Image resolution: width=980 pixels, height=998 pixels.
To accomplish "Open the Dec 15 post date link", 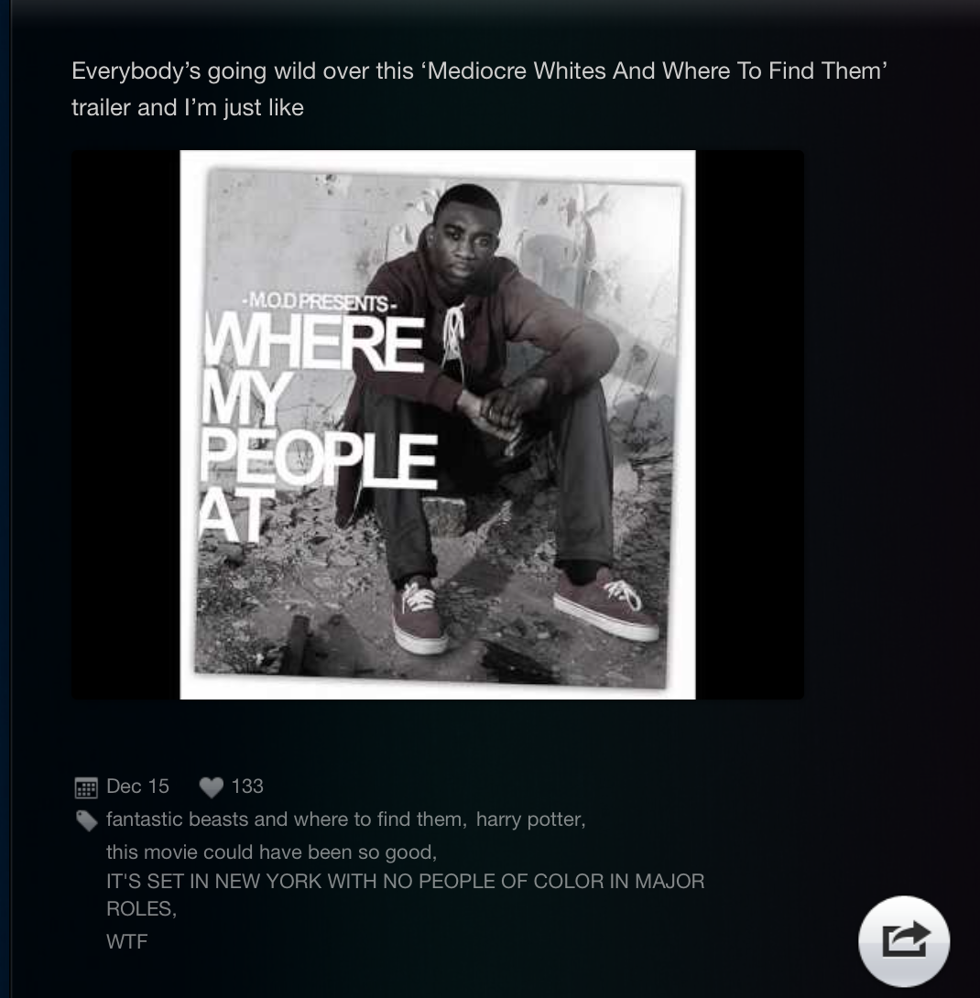I will coord(137,786).
